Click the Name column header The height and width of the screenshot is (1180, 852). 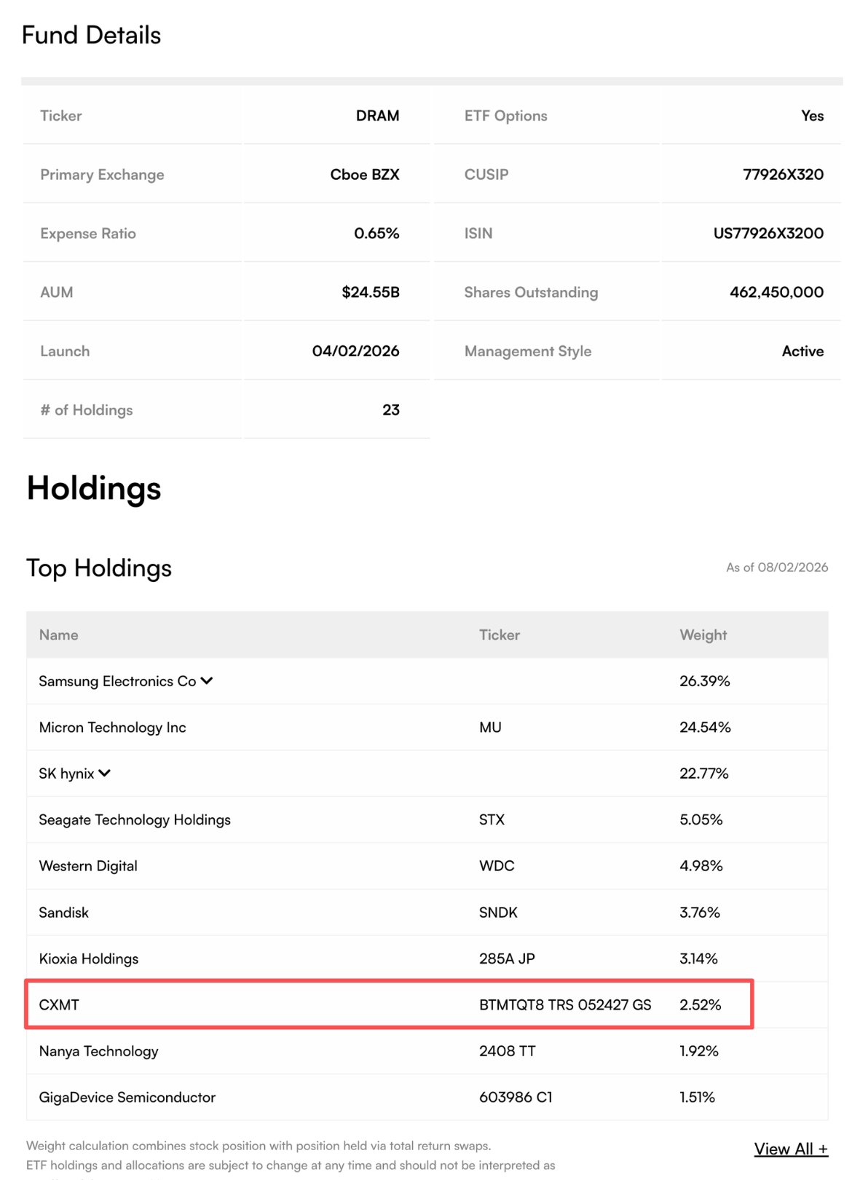pyautogui.click(x=58, y=635)
